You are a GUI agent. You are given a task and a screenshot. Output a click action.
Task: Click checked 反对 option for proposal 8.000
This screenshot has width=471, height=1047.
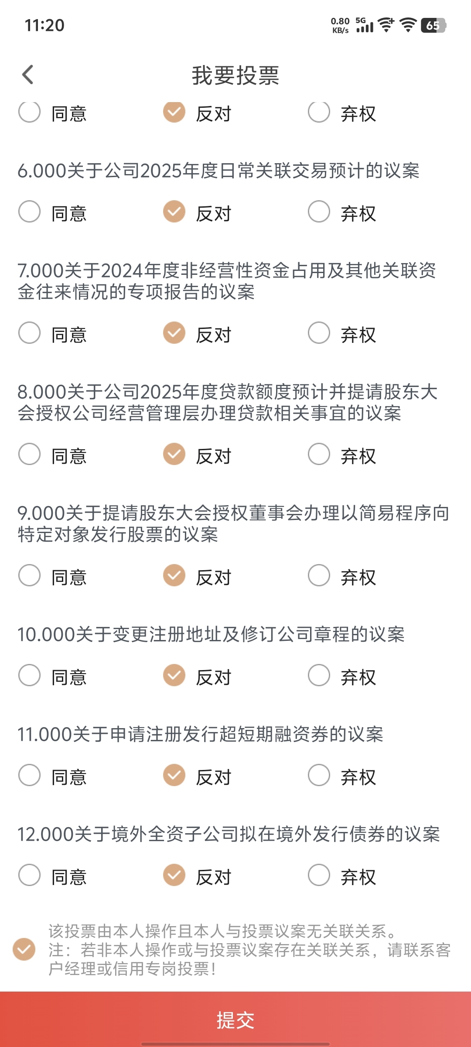click(x=174, y=454)
